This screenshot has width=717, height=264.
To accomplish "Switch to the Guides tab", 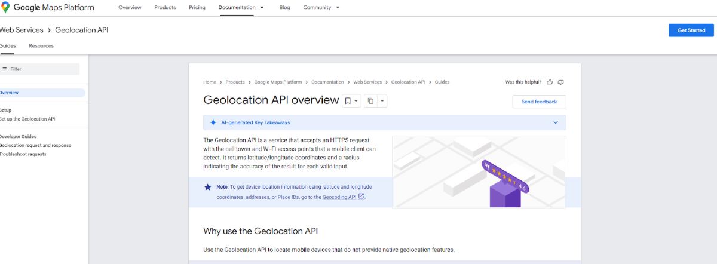I will point(8,45).
